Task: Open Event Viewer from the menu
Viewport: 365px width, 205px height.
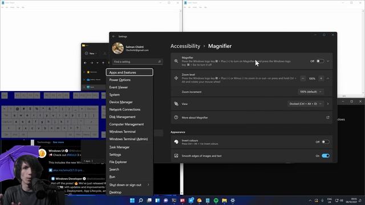Action: pos(129,87)
